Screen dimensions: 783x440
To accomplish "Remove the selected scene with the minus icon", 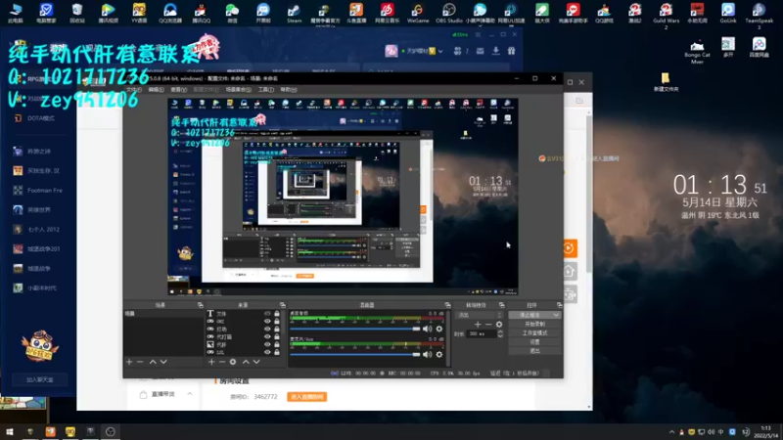I will tap(140, 362).
